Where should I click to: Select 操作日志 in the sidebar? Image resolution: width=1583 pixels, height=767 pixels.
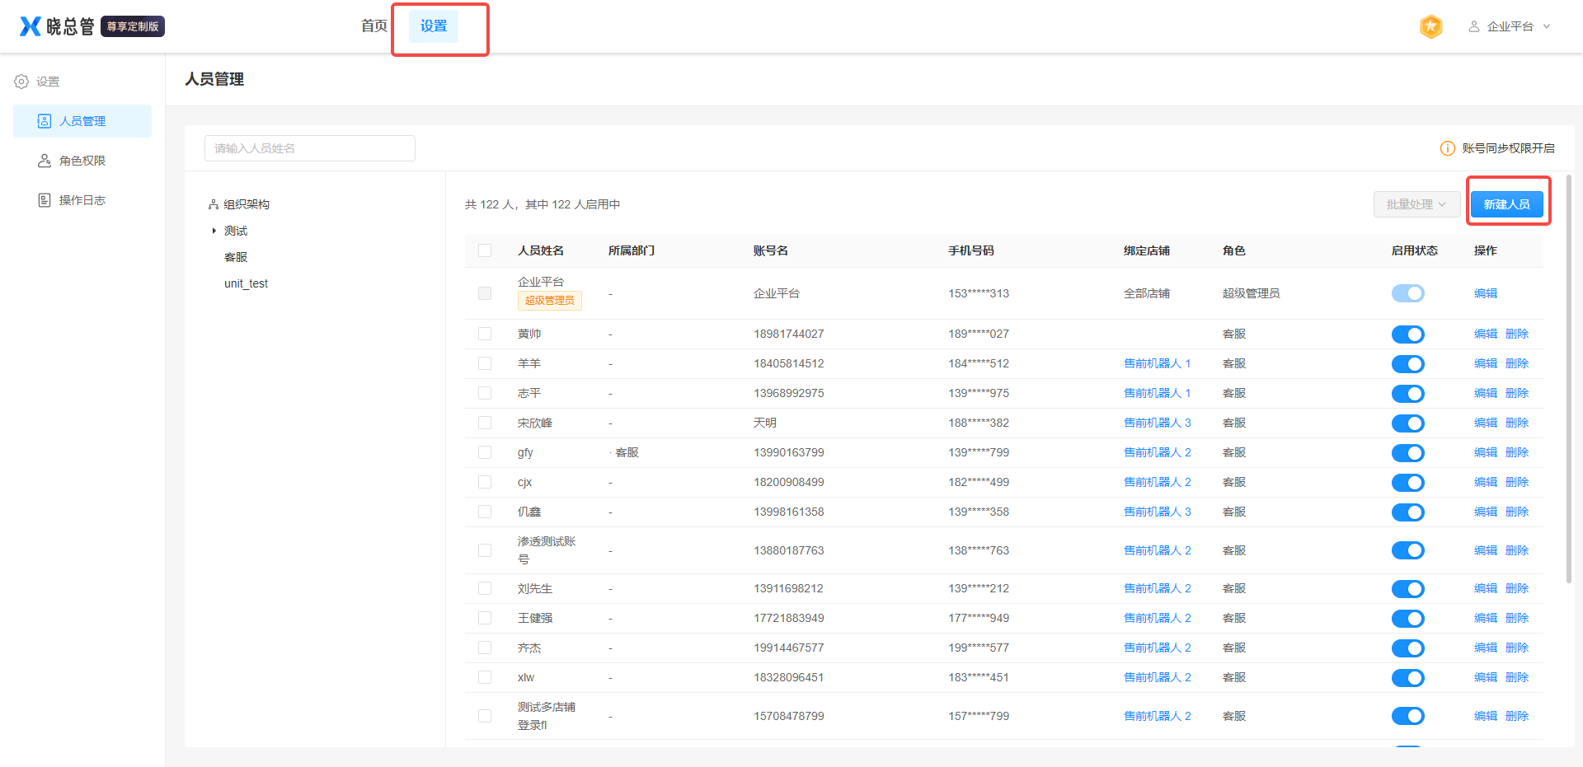[x=82, y=200]
